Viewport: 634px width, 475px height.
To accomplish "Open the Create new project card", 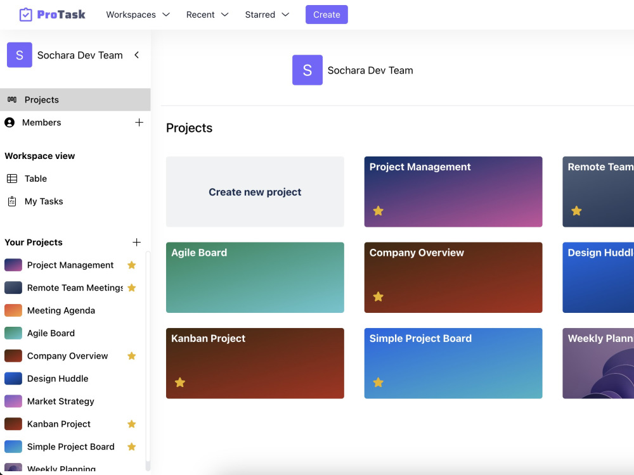I will point(255,191).
